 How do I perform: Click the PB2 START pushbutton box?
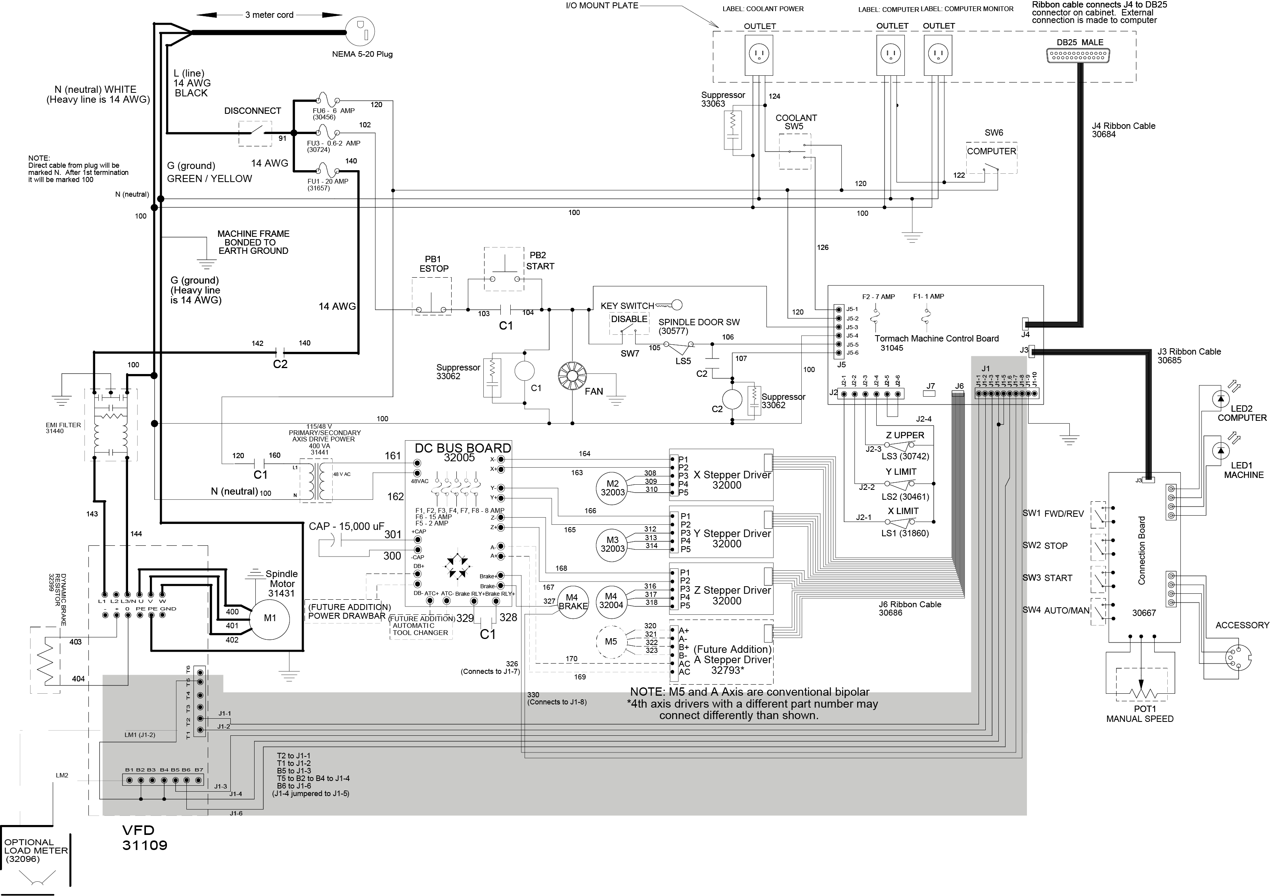click(x=504, y=269)
